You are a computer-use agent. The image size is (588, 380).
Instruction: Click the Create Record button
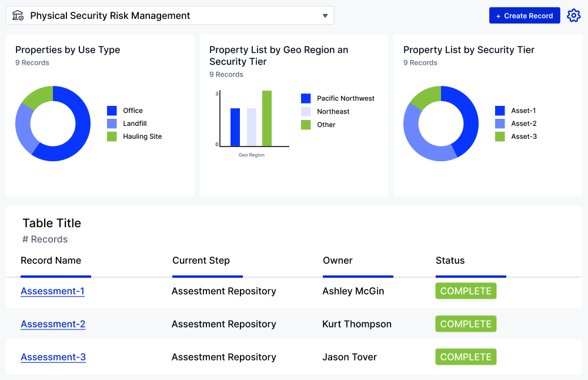point(524,15)
